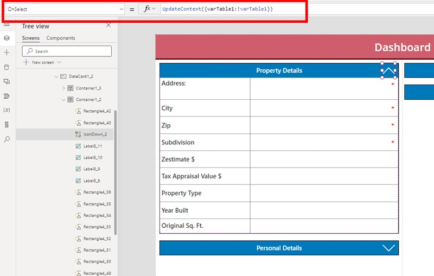Select Rectangle4_50 in tree view
Viewport: 434px width, 276px height.
tap(97, 261)
